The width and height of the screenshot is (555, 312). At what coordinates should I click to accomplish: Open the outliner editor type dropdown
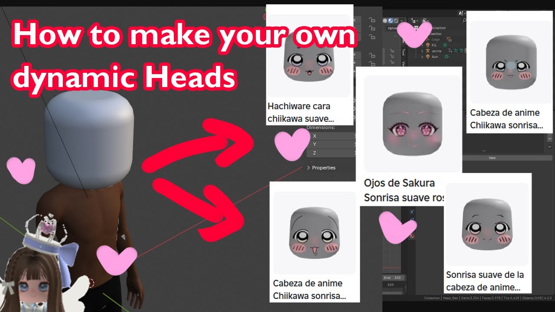(x=415, y=21)
